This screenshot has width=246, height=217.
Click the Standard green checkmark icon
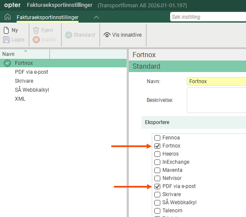tap(69, 35)
